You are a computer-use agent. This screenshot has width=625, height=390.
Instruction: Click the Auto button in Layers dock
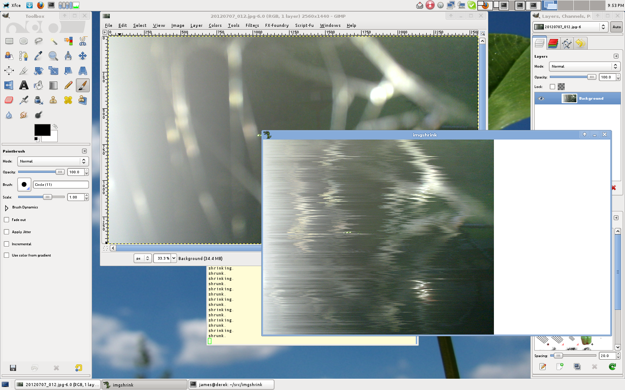(616, 27)
